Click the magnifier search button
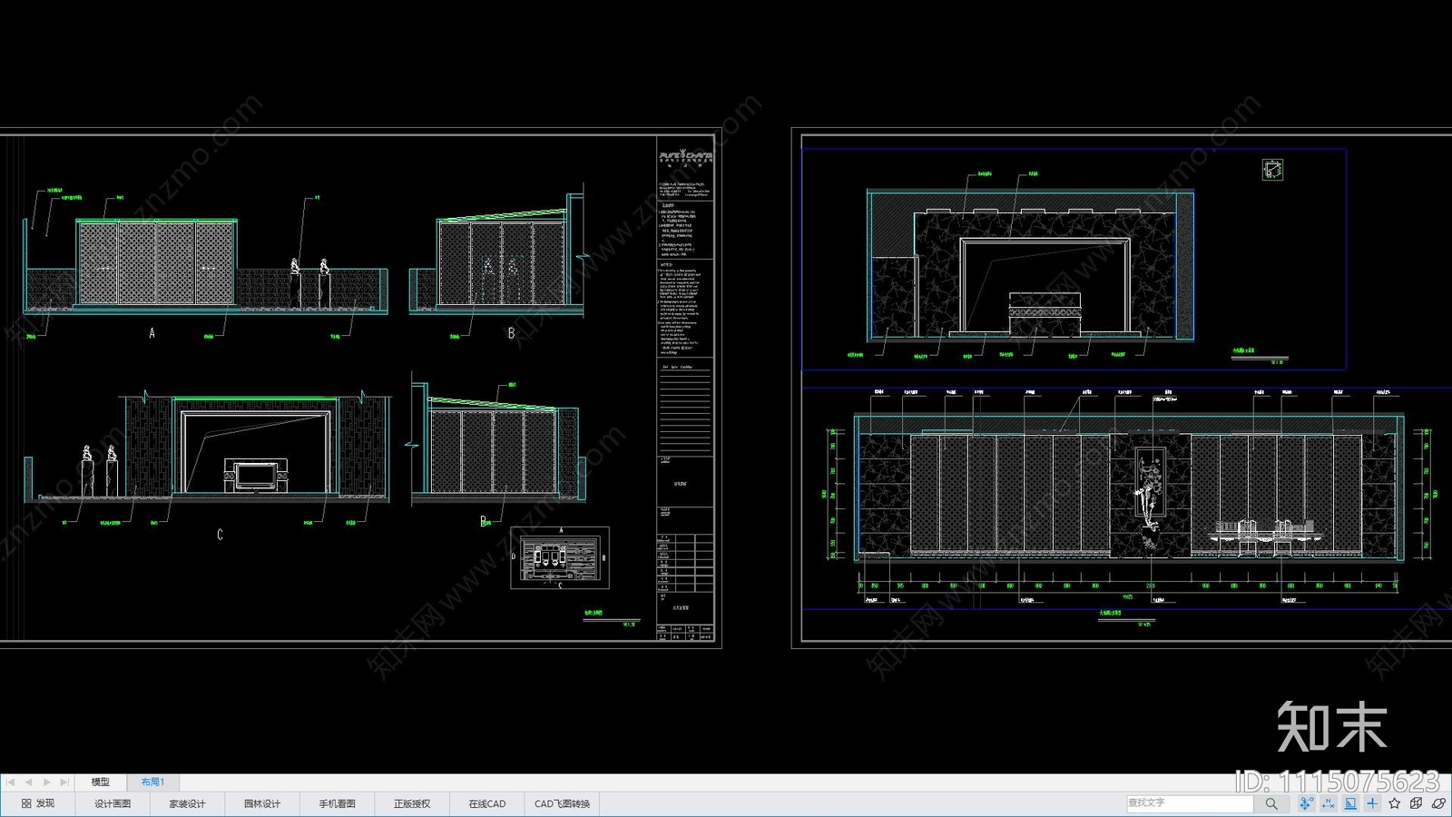 1271,803
